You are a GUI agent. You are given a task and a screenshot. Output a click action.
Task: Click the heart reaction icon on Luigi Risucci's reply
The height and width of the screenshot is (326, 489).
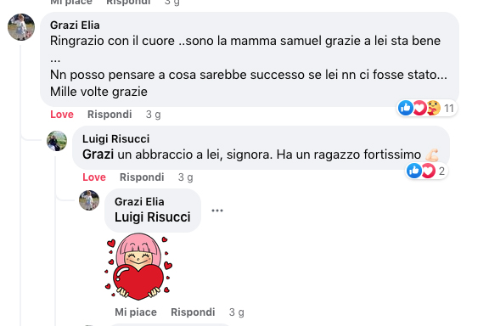(429, 171)
